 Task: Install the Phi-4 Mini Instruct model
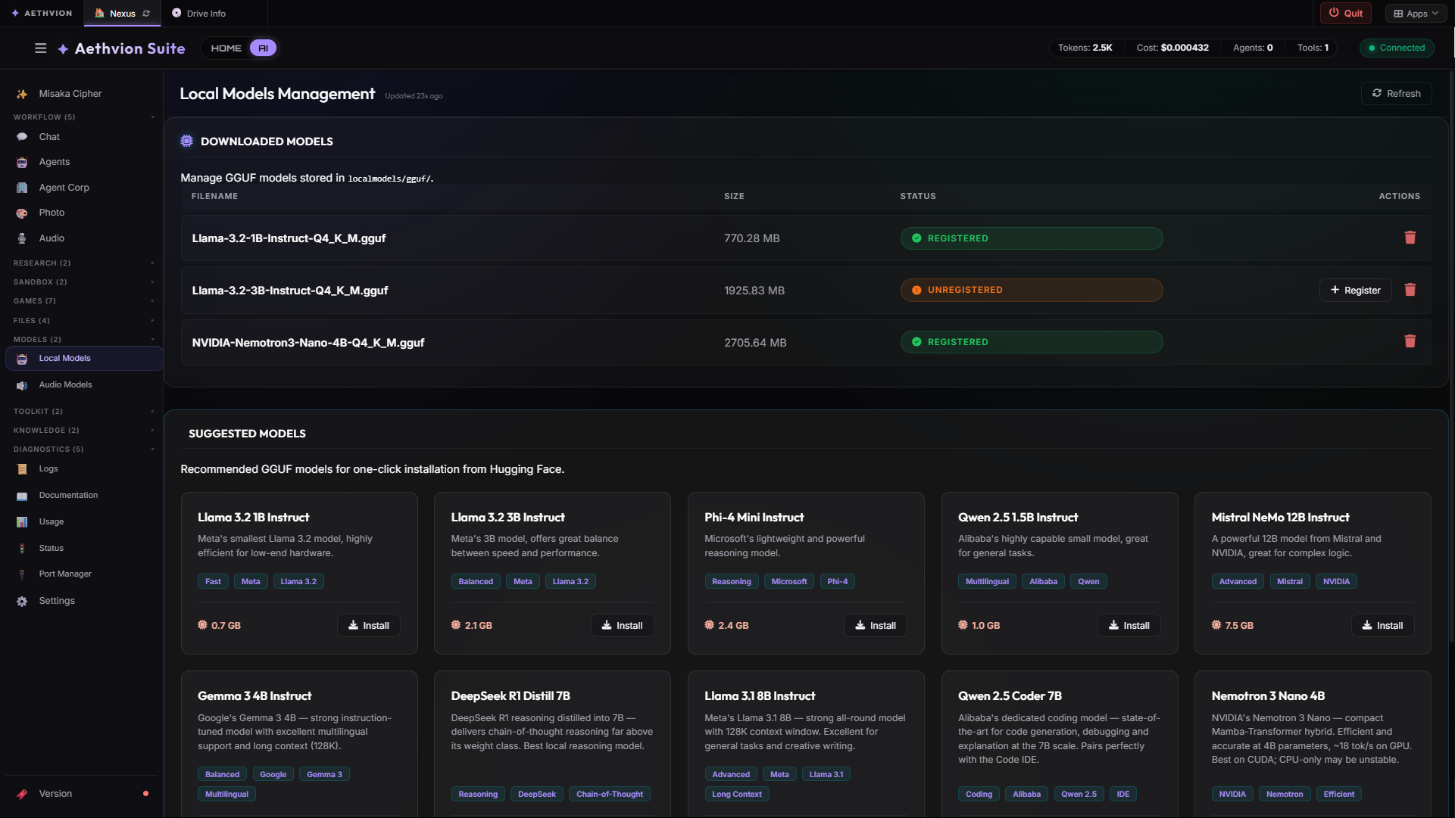click(x=875, y=626)
